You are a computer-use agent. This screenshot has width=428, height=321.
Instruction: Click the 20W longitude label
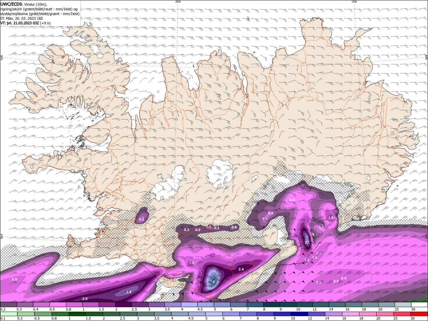(178, 2)
